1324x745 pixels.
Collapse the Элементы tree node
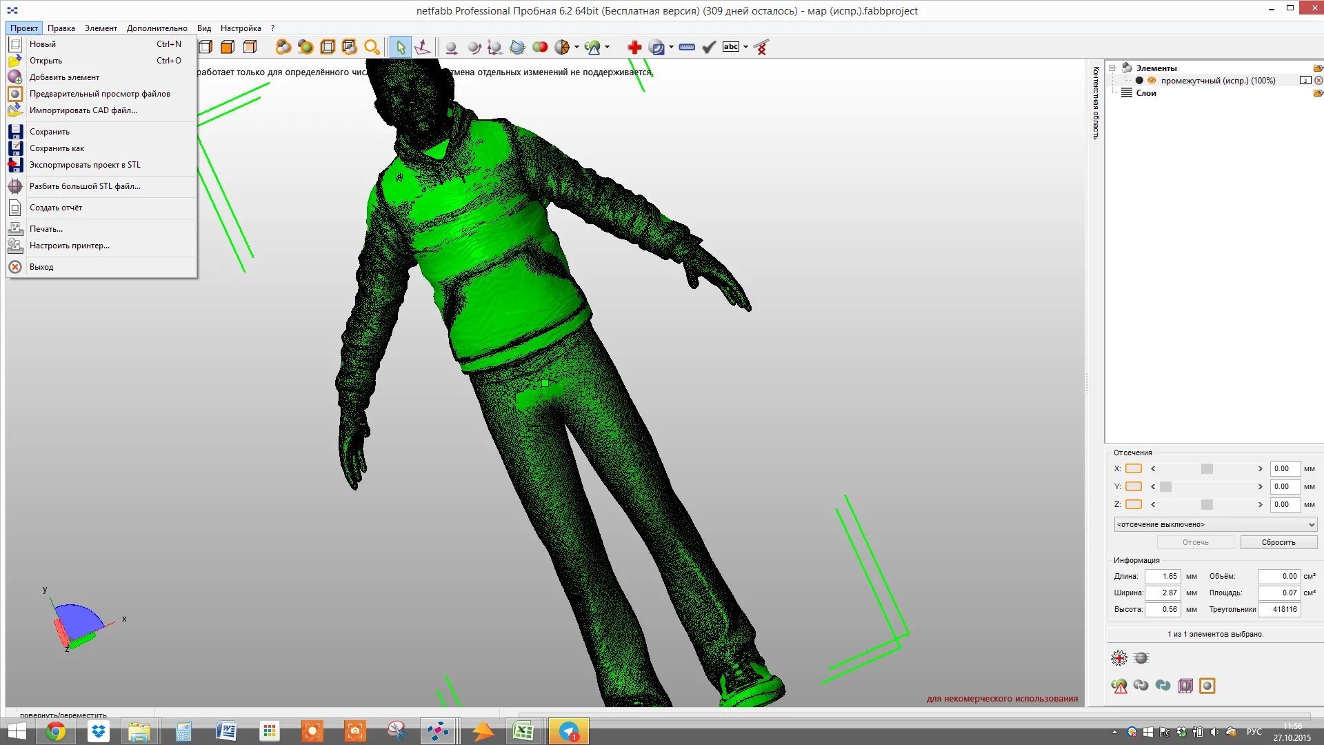[x=1112, y=68]
